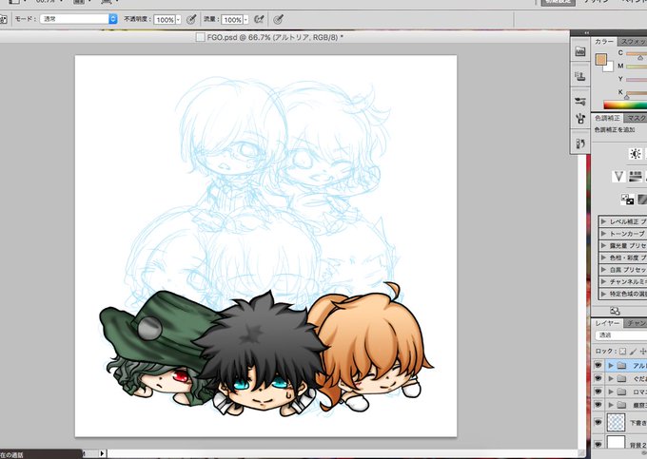Toggle tablet pressure for opacity icon

(x=191, y=19)
